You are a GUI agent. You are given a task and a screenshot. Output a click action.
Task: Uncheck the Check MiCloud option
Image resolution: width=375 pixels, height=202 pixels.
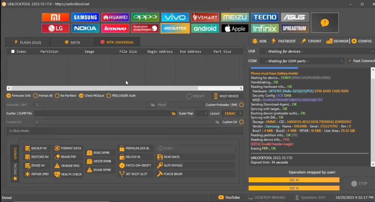point(81,96)
